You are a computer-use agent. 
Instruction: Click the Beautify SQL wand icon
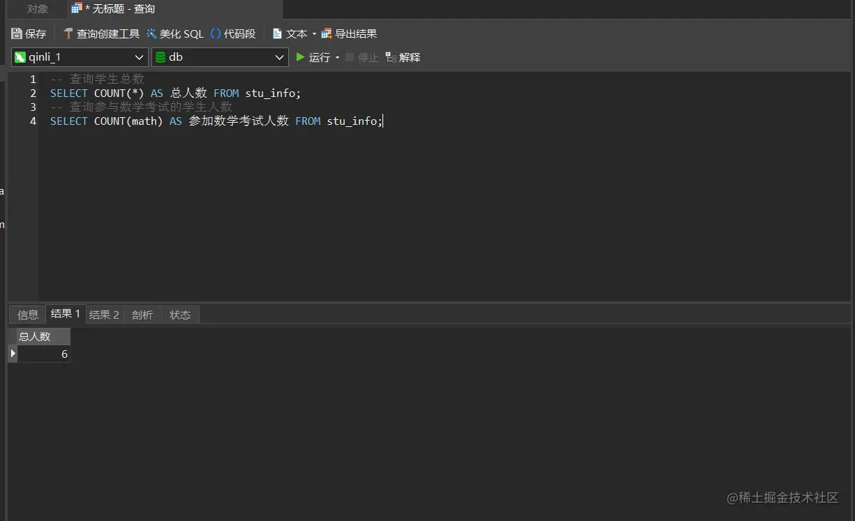151,33
